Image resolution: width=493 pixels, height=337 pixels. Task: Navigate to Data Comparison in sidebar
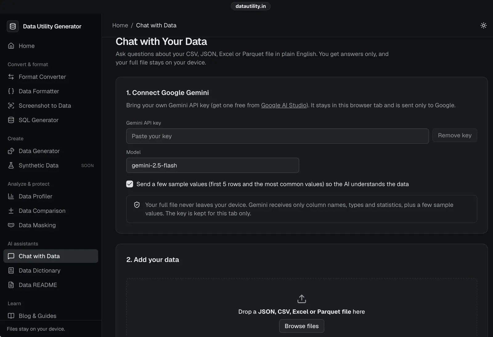(x=51, y=211)
